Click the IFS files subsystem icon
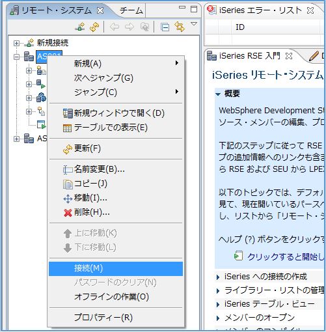Screen dimensions: 326x332 pyautogui.click(x=41, y=111)
